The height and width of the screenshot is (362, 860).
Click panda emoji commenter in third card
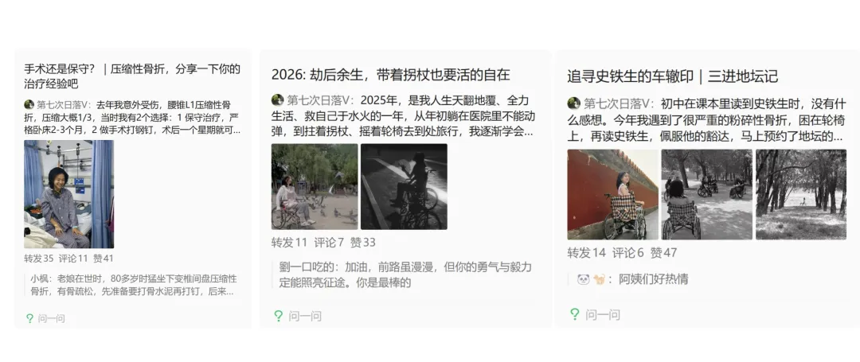tap(583, 279)
